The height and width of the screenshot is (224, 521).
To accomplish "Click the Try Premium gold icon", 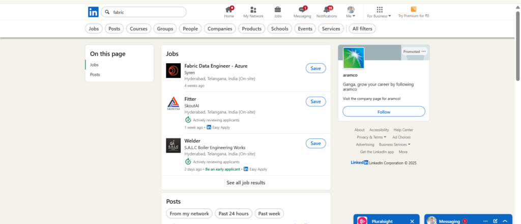I will point(413,9).
